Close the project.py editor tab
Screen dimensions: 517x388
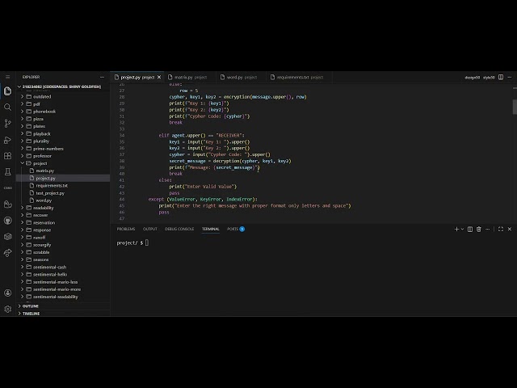(x=159, y=78)
